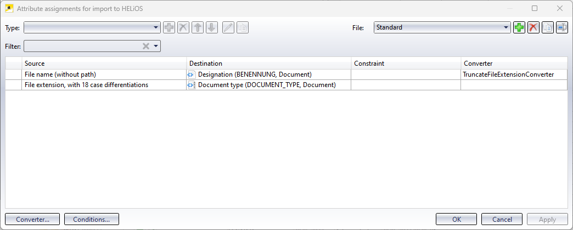Image resolution: width=573 pixels, height=230 pixels.
Task: Maximize the dialog window
Action: click(x=535, y=8)
